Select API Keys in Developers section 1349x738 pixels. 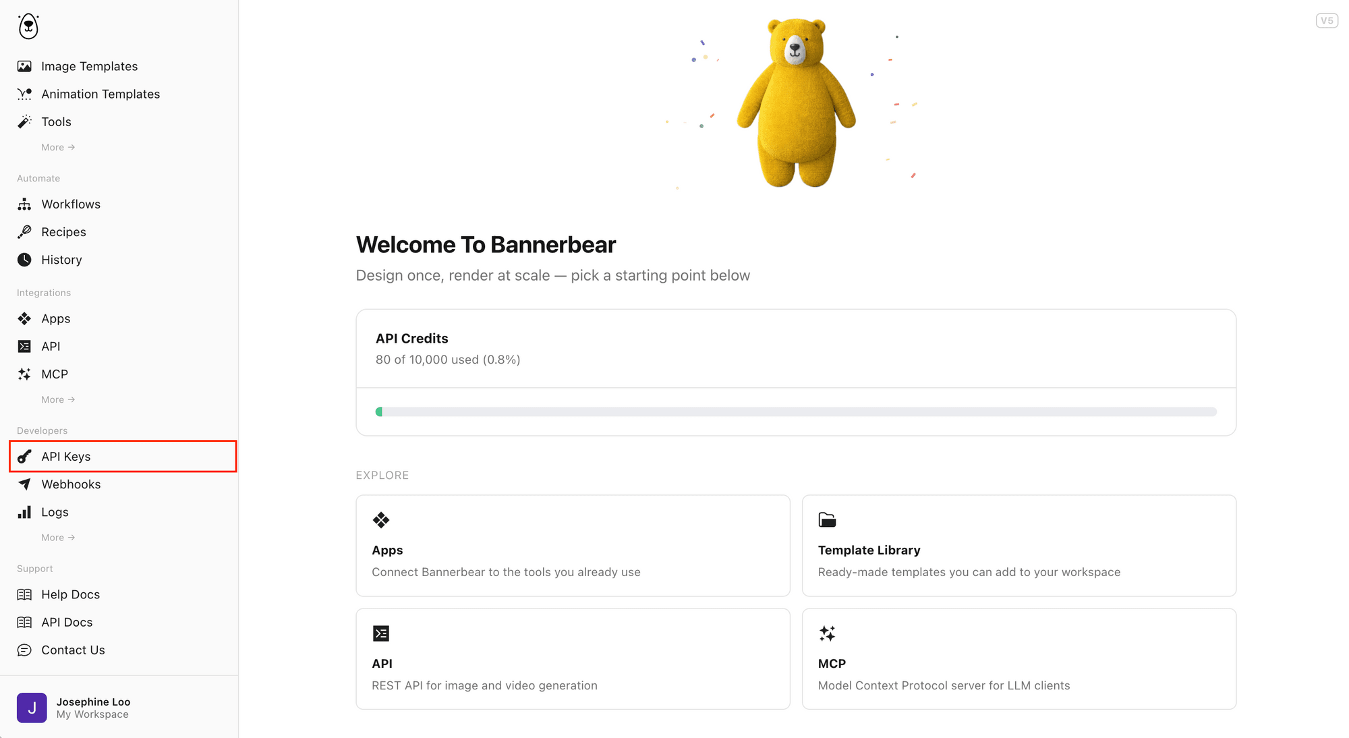tap(123, 457)
